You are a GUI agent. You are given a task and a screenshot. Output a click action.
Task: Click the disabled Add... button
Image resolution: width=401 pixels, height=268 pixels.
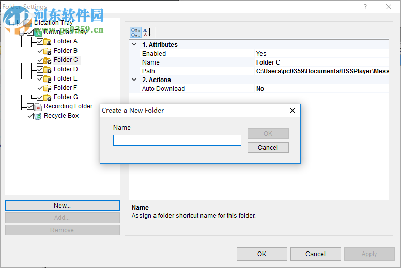coord(63,218)
